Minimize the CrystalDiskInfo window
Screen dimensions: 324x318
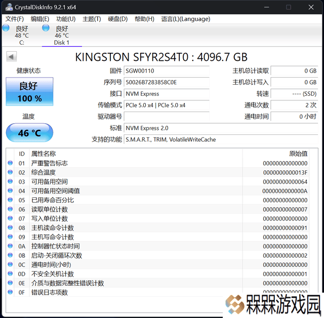click(x=267, y=7)
